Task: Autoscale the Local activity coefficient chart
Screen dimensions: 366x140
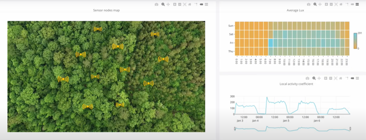Action: (336, 78)
